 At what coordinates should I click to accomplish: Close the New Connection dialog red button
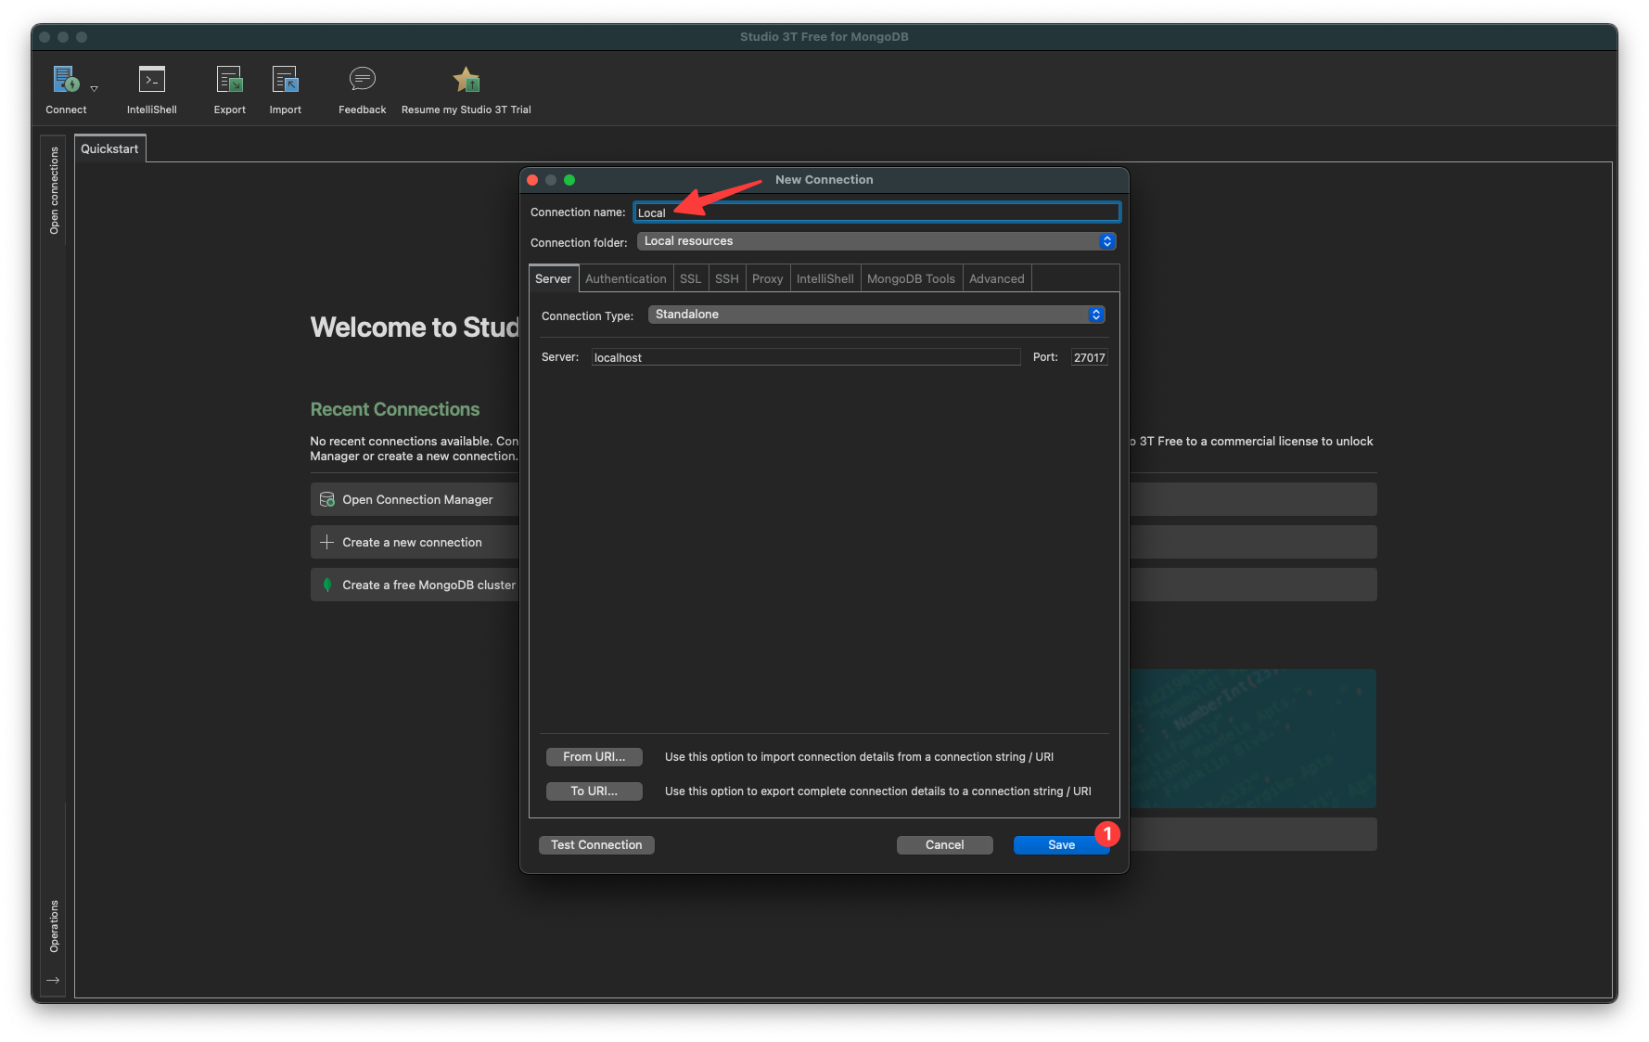pos(532,180)
